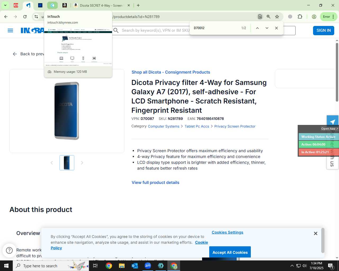The height and width of the screenshot is (271, 339).
Task: Open the zoom magnifier in address bar
Action: [269, 17]
